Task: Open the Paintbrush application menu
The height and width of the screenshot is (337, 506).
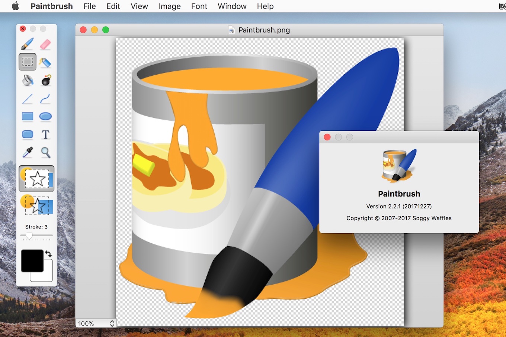Action: pos(52,6)
